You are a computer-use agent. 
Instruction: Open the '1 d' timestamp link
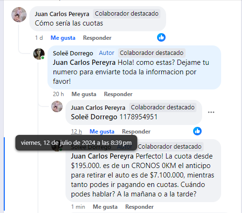pyautogui.click(x=39, y=38)
